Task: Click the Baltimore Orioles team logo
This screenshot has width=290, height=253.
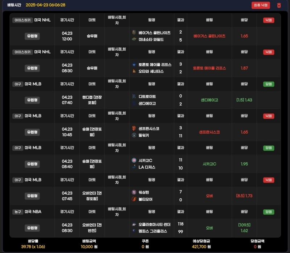Action: click(x=134, y=199)
